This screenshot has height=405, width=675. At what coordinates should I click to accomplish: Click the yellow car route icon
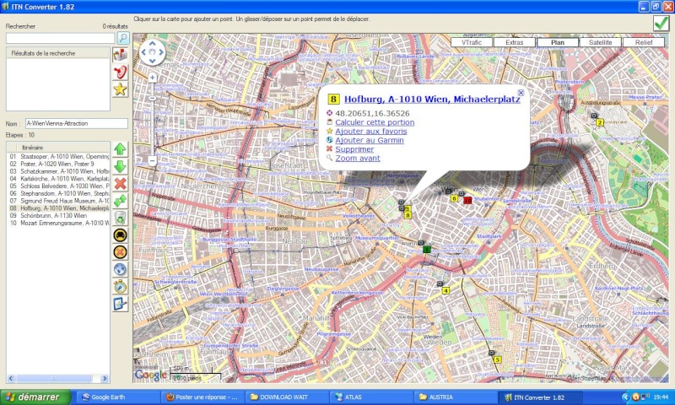point(120,235)
